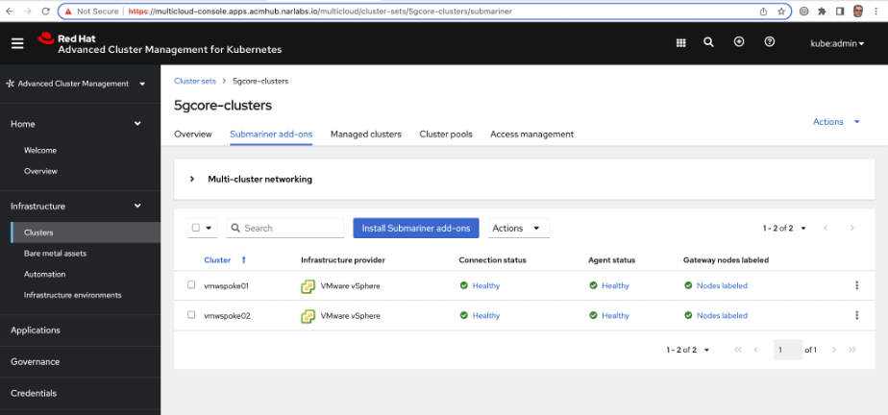
Task: Click the table Search input field
Action: [291, 228]
